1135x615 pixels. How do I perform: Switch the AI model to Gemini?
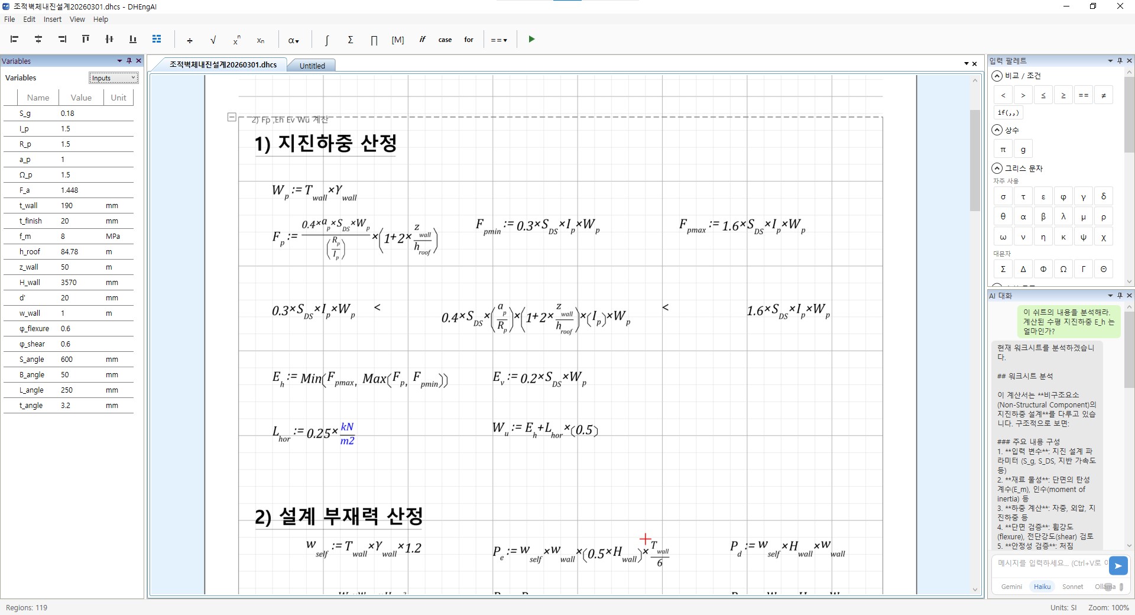click(1011, 587)
